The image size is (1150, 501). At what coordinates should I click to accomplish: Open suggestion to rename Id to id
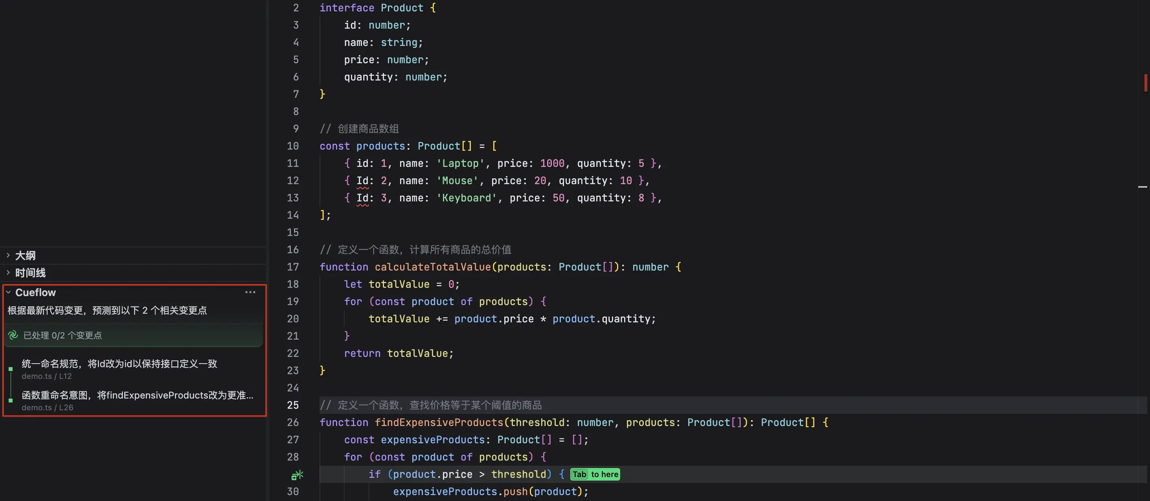click(119, 364)
